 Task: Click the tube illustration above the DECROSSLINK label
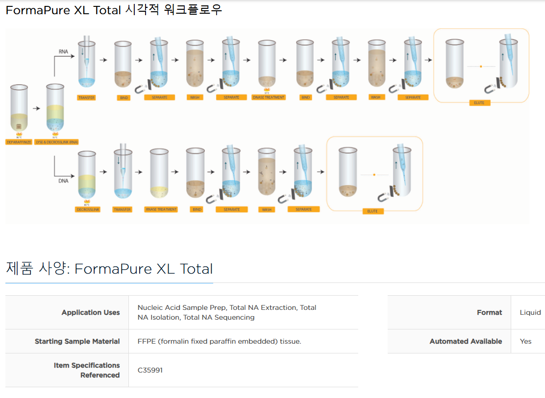(x=87, y=175)
